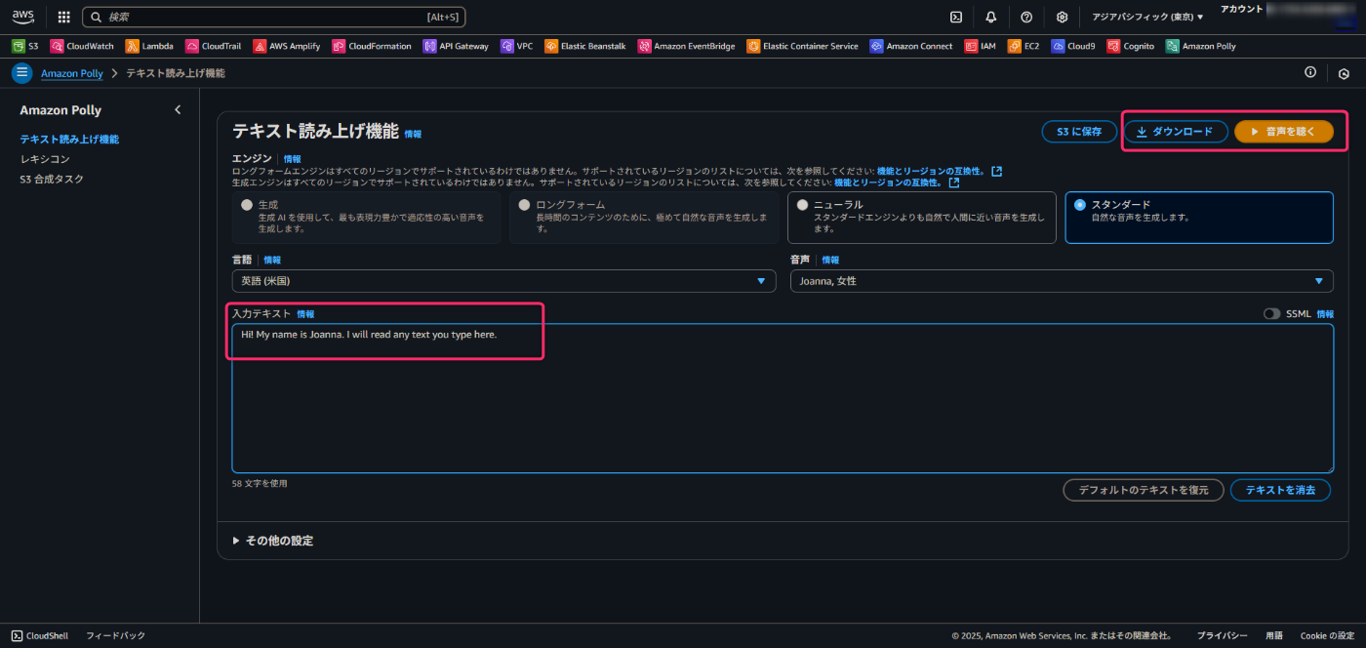The image size is (1366, 648).
Task: Open the Lambda favorite shortcut
Action: pos(149,46)
